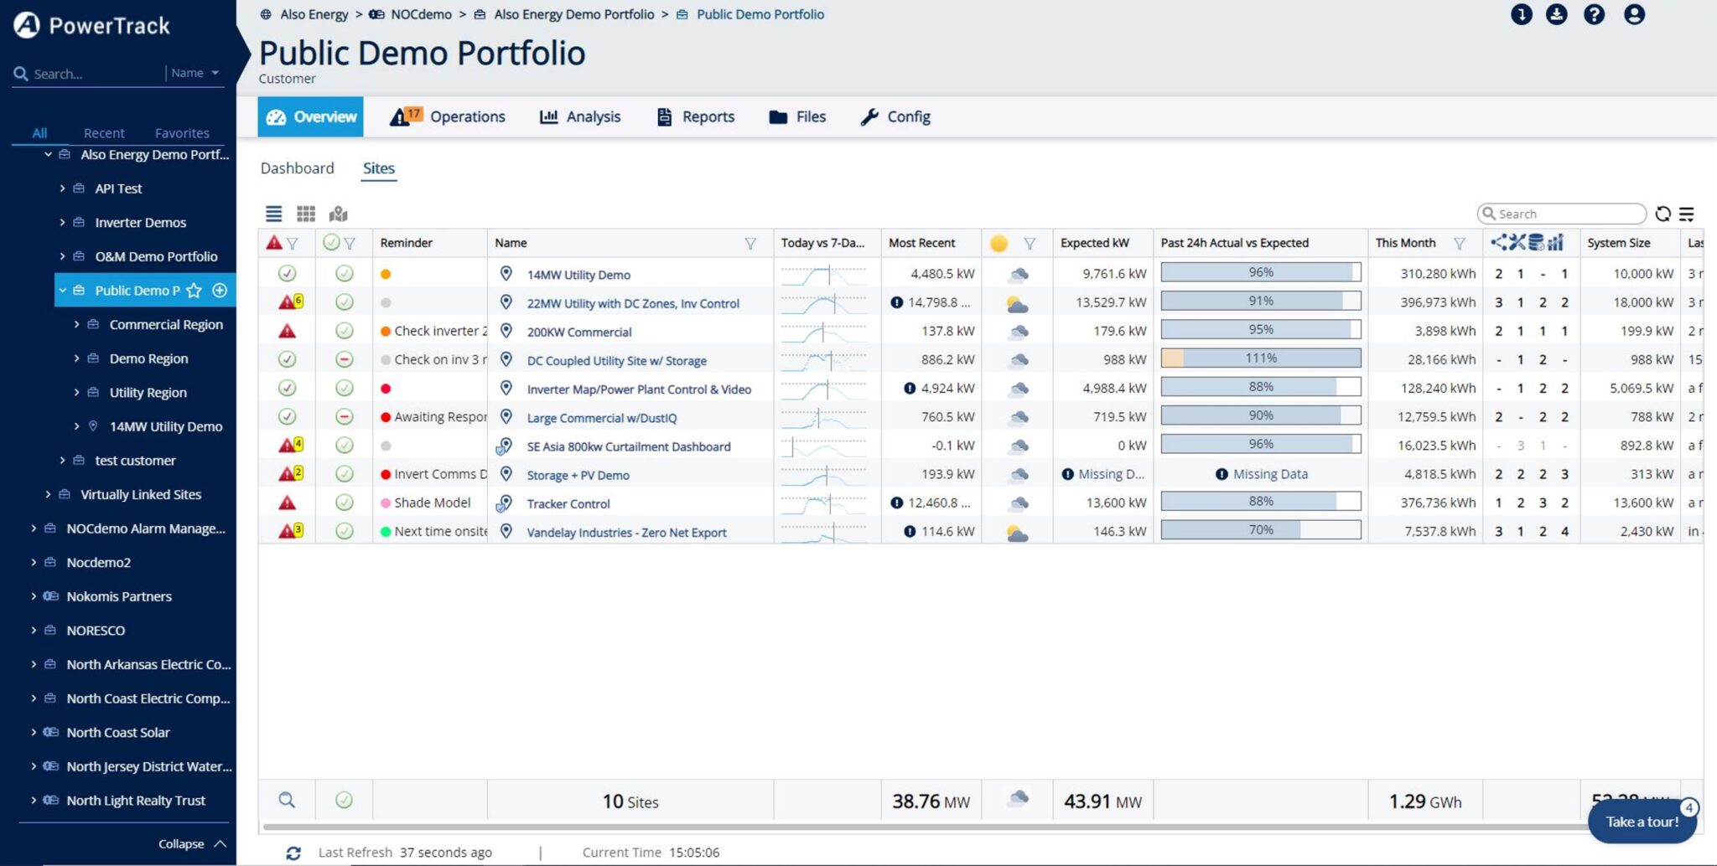The height and width of the screenshot is (866, 1717).
Task: Toggle favorite star for Public Demo P
Action: [x=194, y=291]
